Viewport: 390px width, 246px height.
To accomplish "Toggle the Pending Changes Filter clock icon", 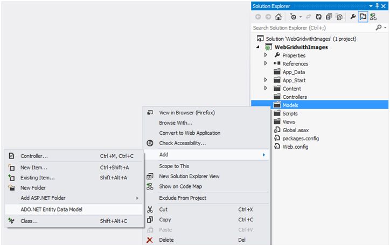I will click(293, 17).
